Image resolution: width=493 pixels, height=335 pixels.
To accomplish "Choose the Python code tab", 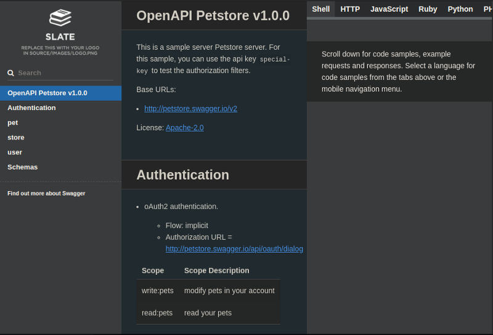I will point(460,9).
